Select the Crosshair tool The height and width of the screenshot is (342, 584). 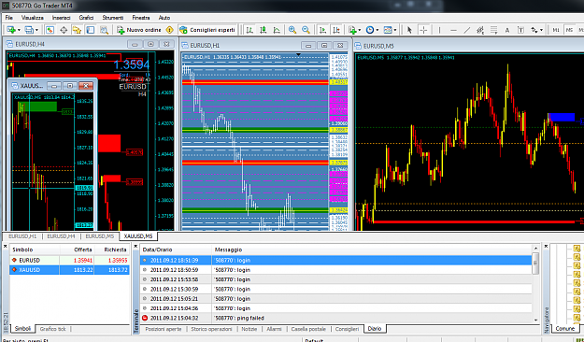[x=423, y=30]
